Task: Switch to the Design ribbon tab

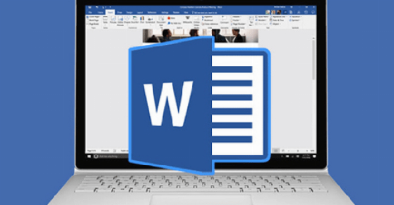Action: point(130,13)
